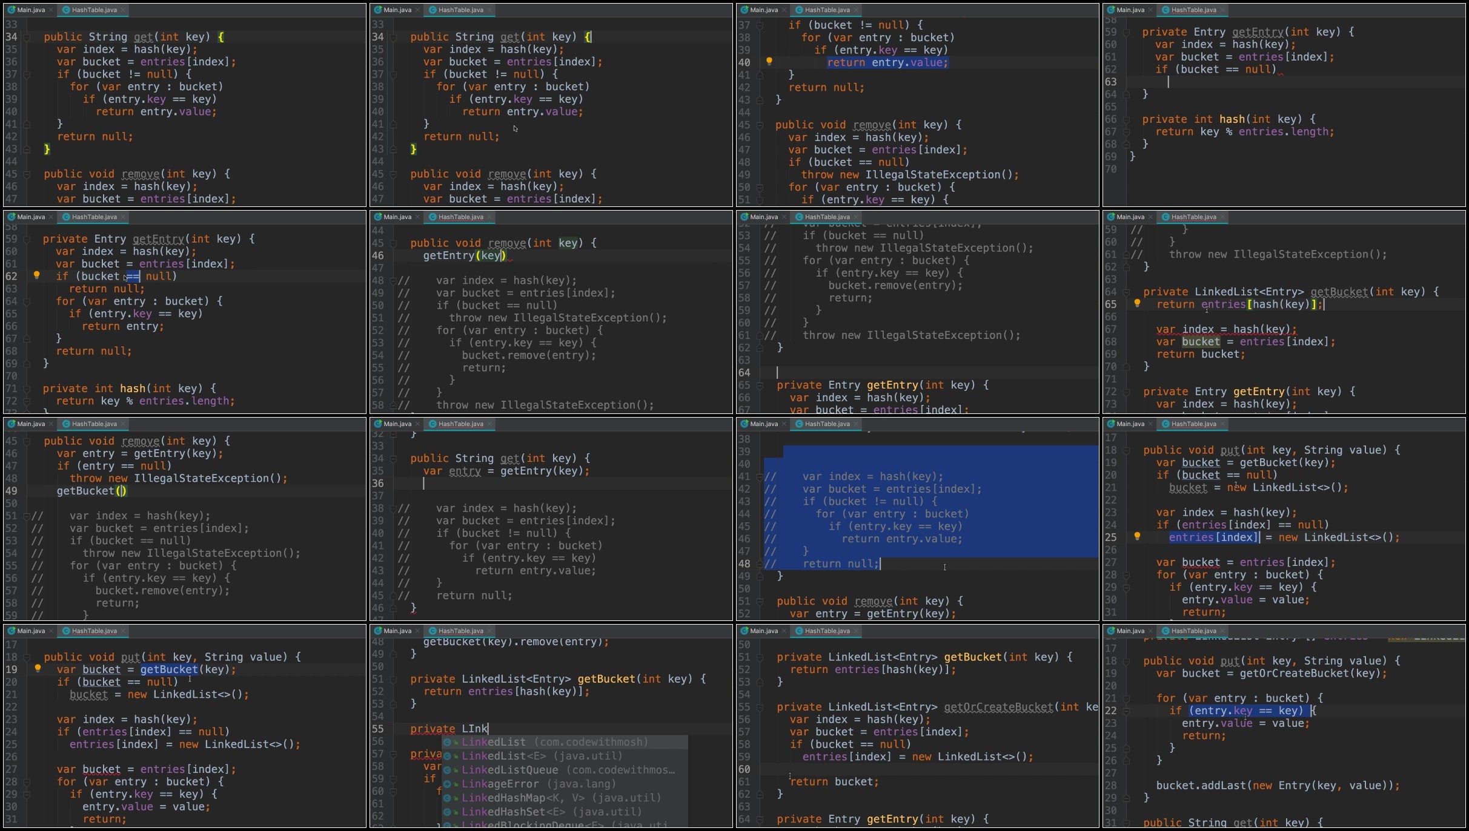The height and width of the screenshot is (831, 1469).
Task: Click 'return bucket;' on line 61
Action: [834, 781]
